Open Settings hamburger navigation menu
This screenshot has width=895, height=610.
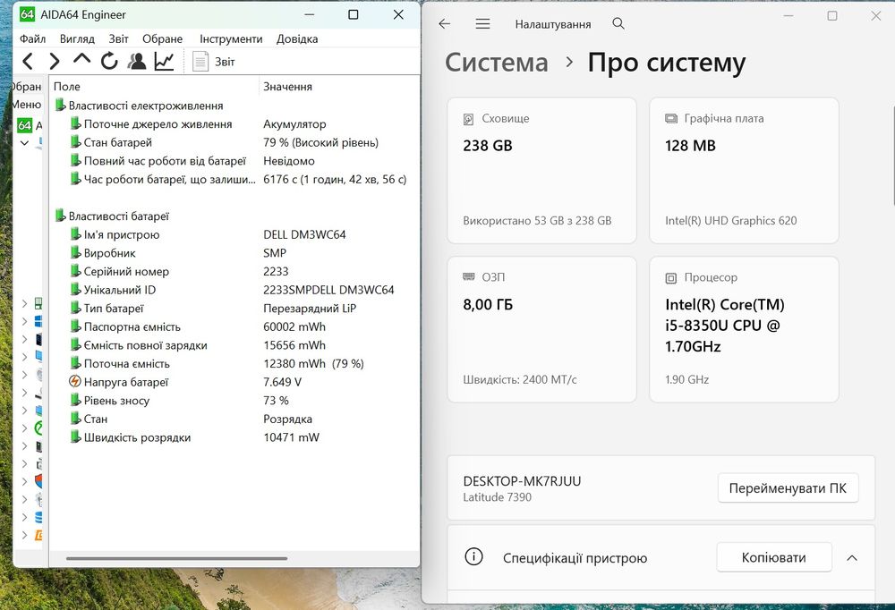click(483, 24)
